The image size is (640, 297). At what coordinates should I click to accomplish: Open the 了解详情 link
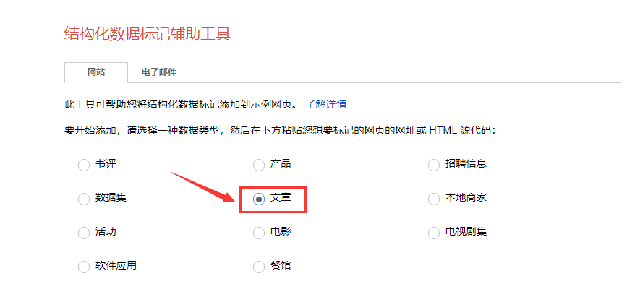tap(326, 104)
